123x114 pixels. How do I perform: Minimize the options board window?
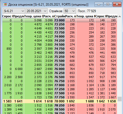click(99, 4)
